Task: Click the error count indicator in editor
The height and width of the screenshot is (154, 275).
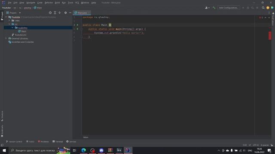Action: [261, 18]
